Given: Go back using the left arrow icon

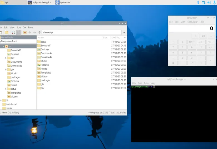Looking at the screenshot, I should coord(30,32).
